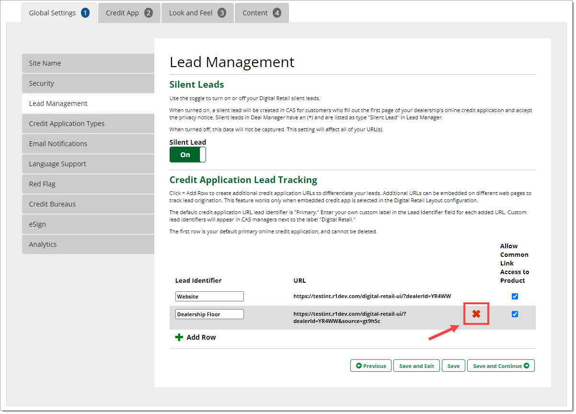Open Credit Bureaus settings
Screen dimensions: 576x414
tap(88, 204)
